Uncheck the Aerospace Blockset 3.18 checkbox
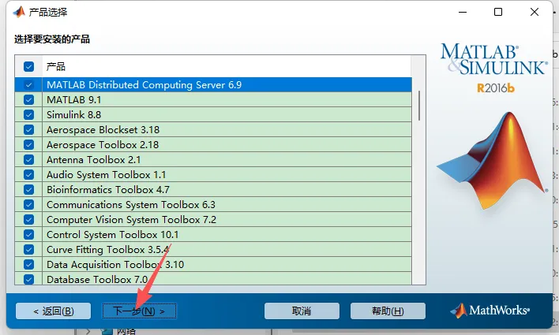559x335 pixels. pyautogui.click(x=29, y=129)
